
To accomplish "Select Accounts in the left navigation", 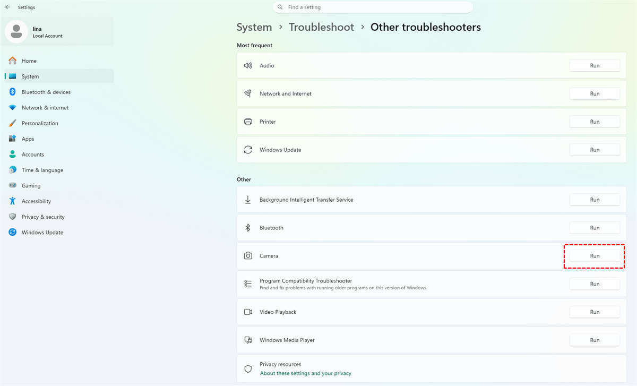I will tap(33, 155).
